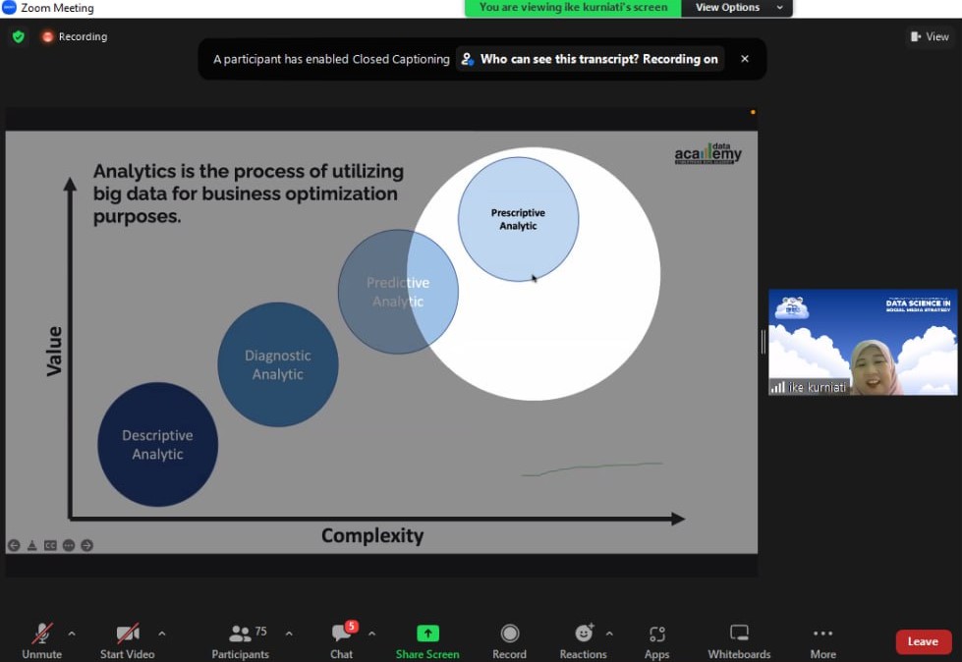Expand video options arrow beside Start Video
This screenshot has width=962, height=662.
click(162, 634)
